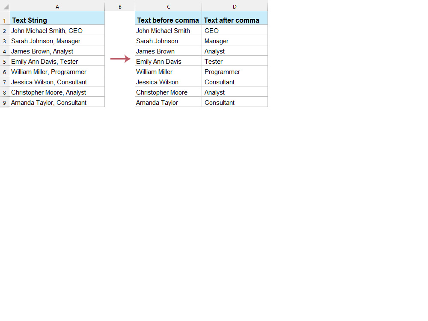Click cell 'James Brown' in column C
Screen dimensions: 428x321
point(168,51)
